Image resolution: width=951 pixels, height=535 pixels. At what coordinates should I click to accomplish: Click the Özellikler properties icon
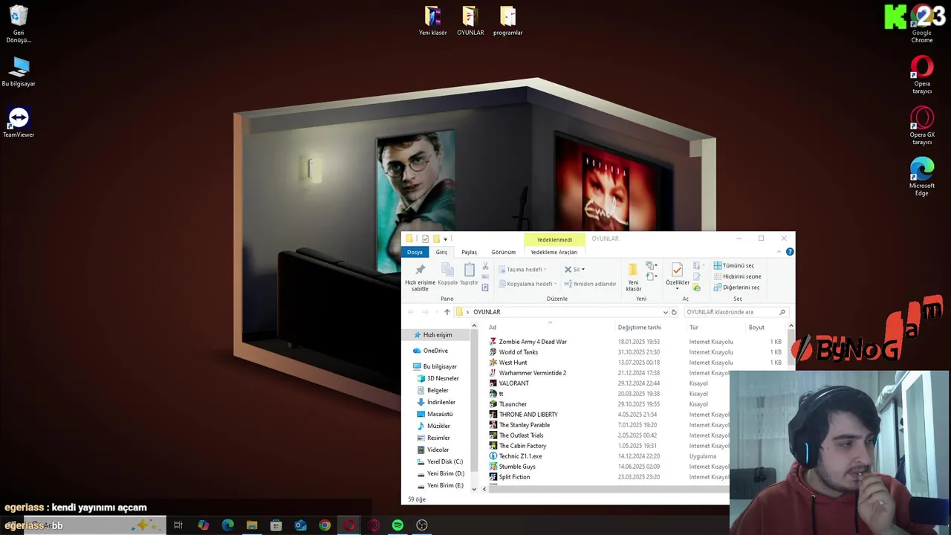point(677,270)
